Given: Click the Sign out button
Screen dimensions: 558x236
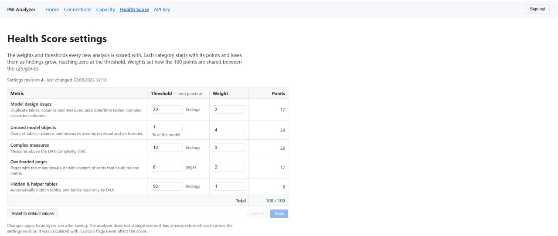Looking at the screenshot, I should coord(538,9).
